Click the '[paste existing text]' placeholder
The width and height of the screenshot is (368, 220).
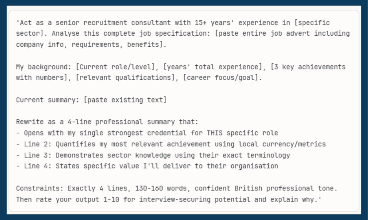(x=125, y=100)
